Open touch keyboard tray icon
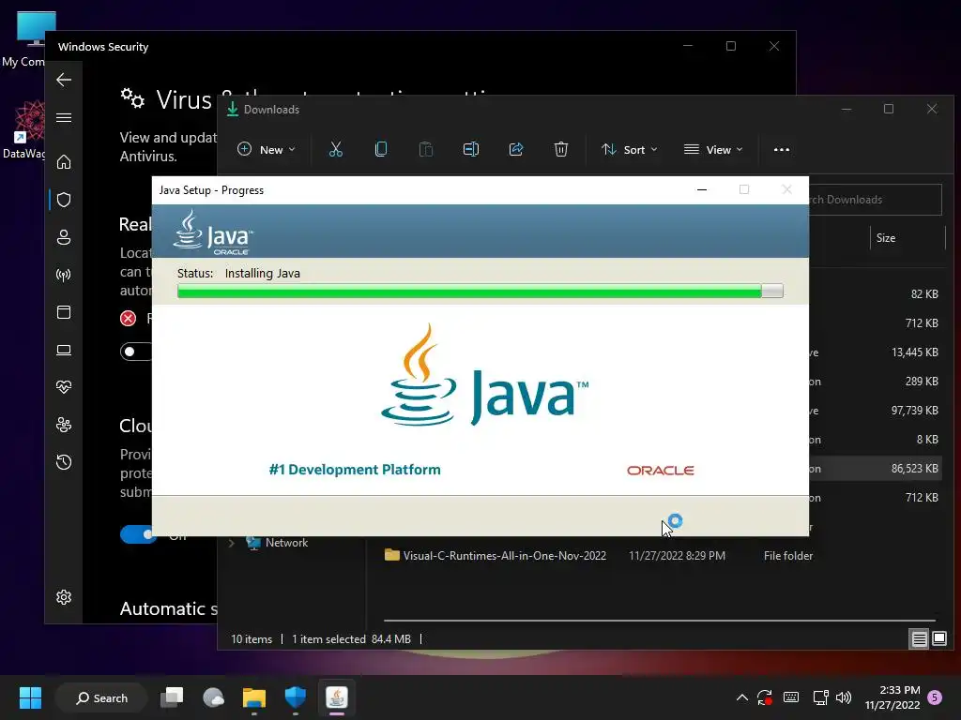 pyautogui.click(x=791, y=697)
